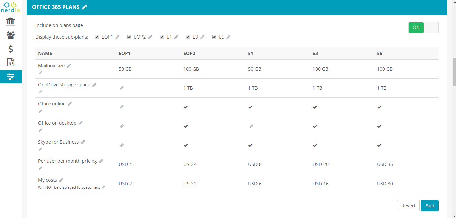Edit the OneDrive storage space label pencil
The height and width of the screenshot is (218, 456).
click(94, 85)
